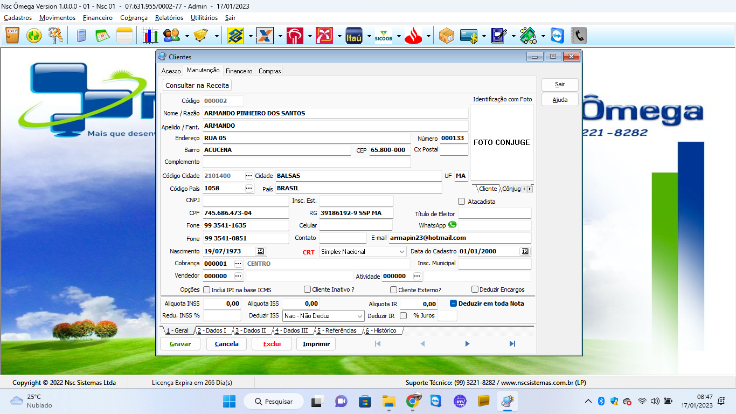The height and width of the screenshot is (414, 736).
Task: Open the Nascimento date picker
Action: [x=260, y=251]
